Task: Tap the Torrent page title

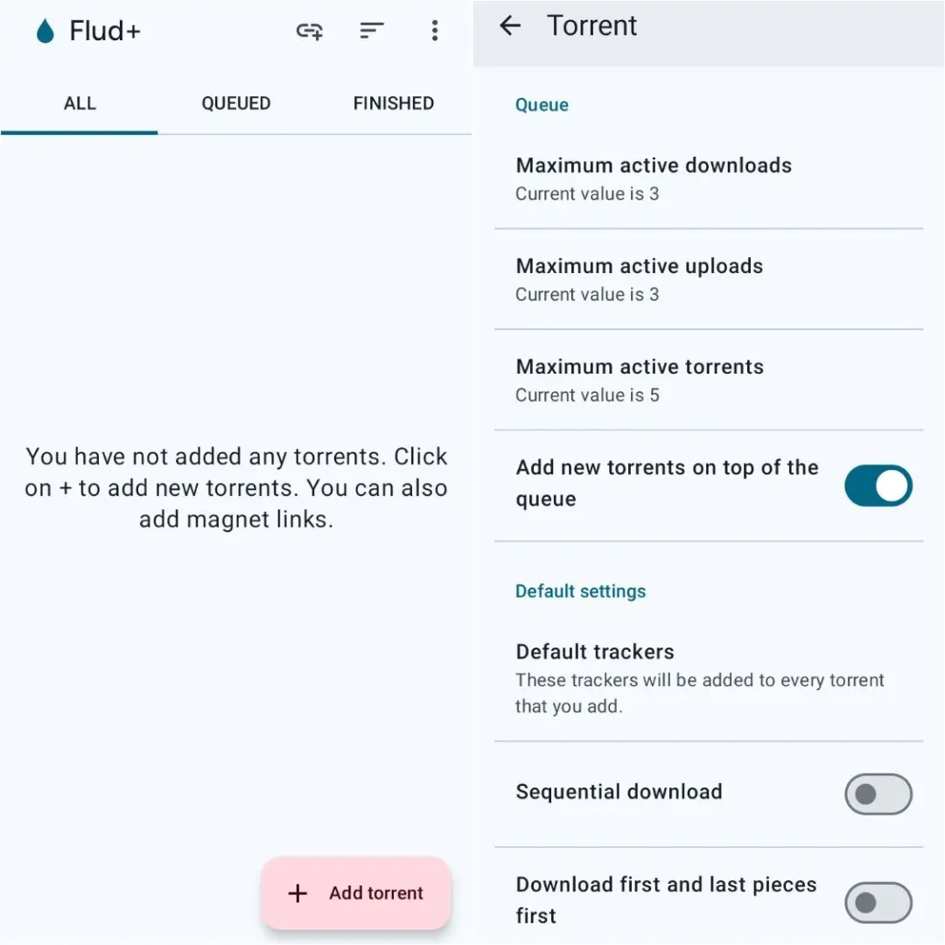Action: [591, 26]
